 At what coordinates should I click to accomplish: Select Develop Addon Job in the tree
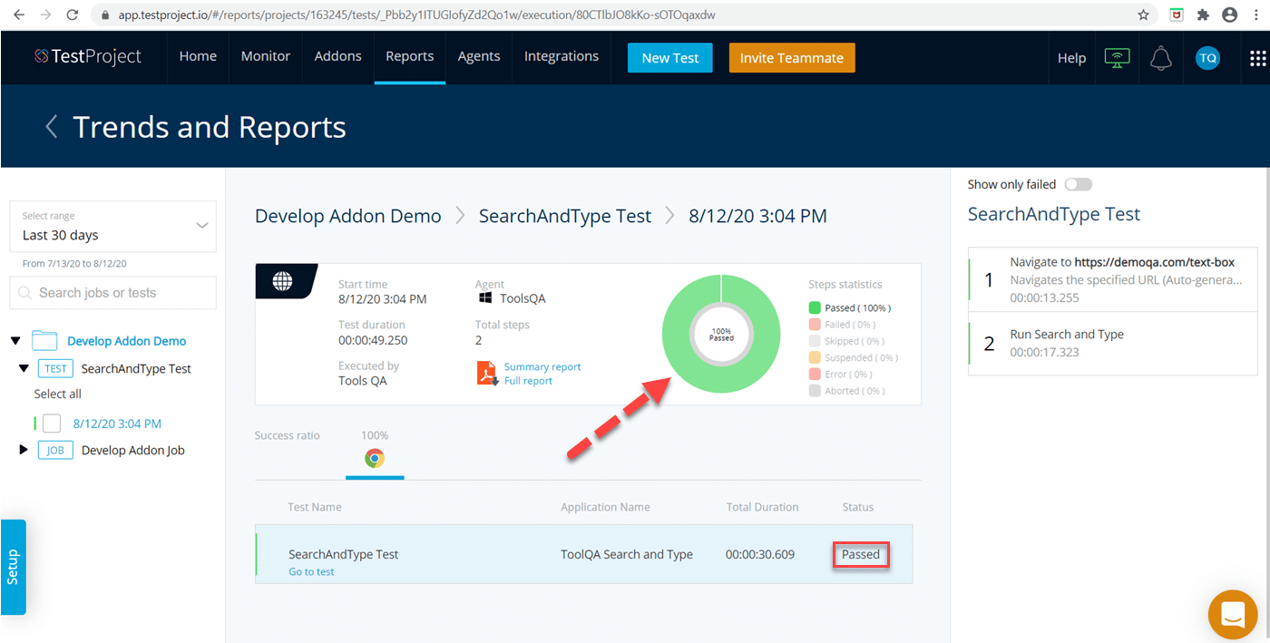click(x=133, y=451)
